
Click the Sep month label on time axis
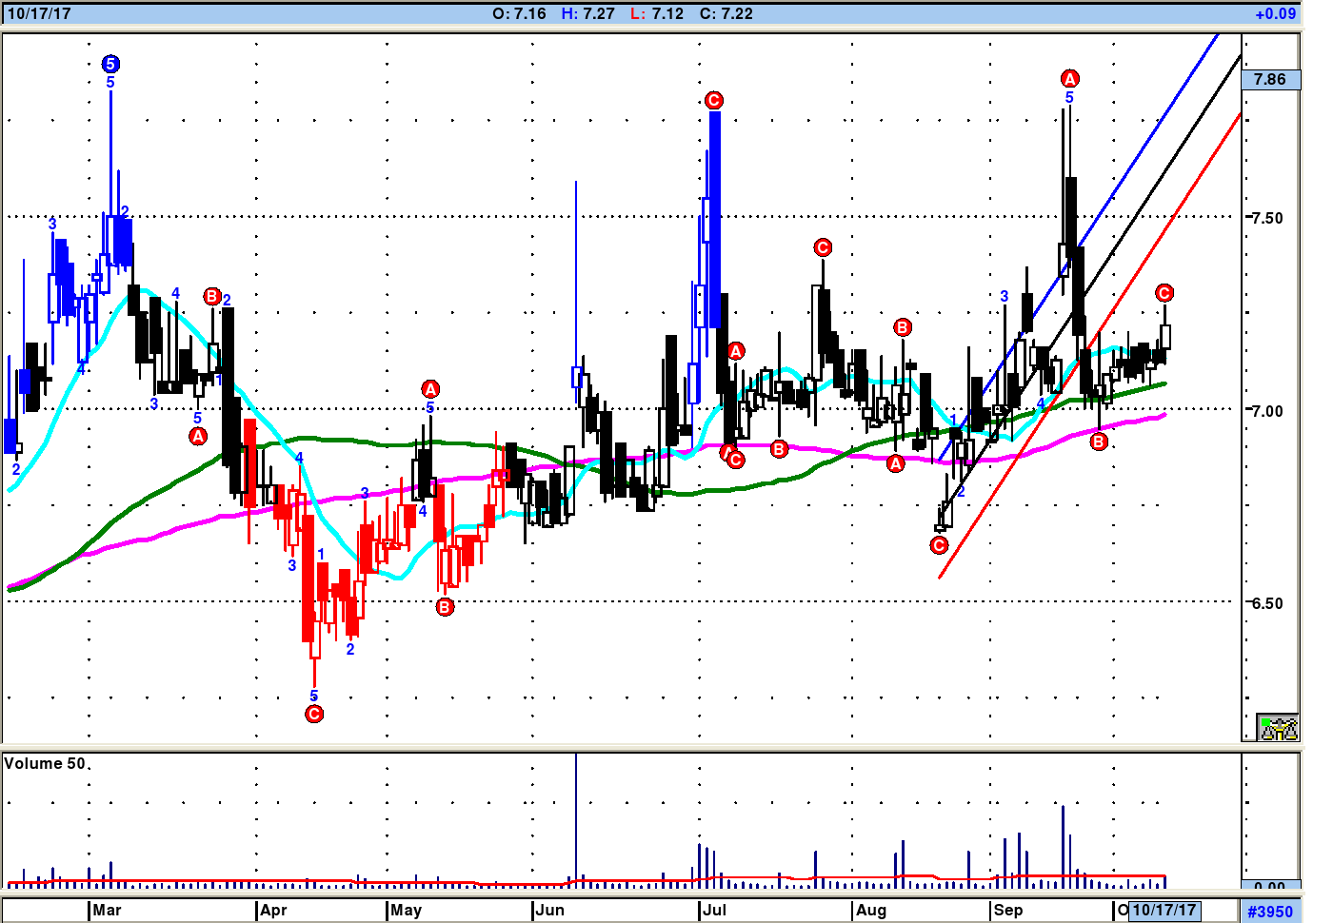click(x=1008, y=911)
